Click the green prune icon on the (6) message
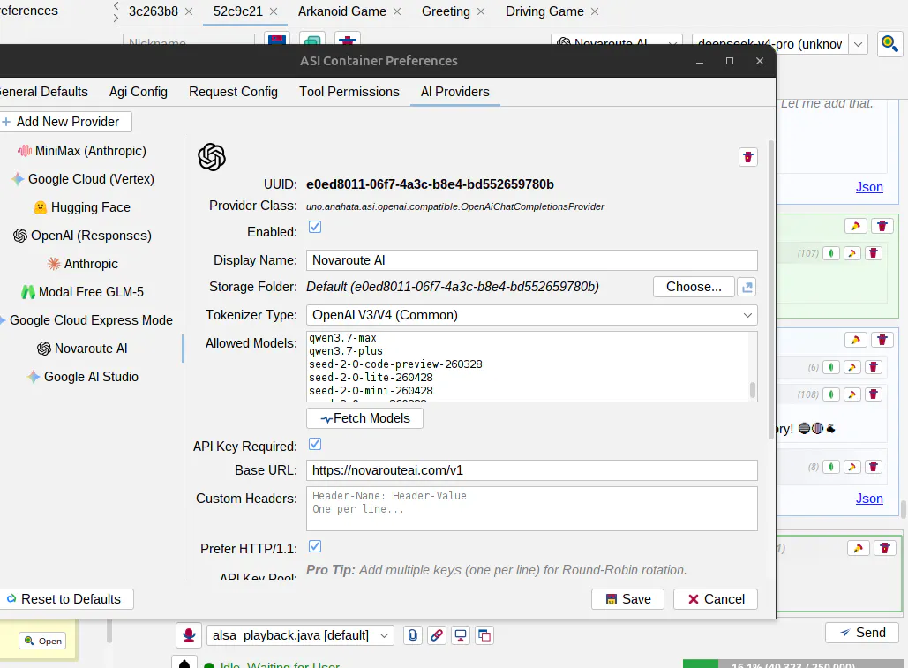The image size is (908, 668). (831, 367)
